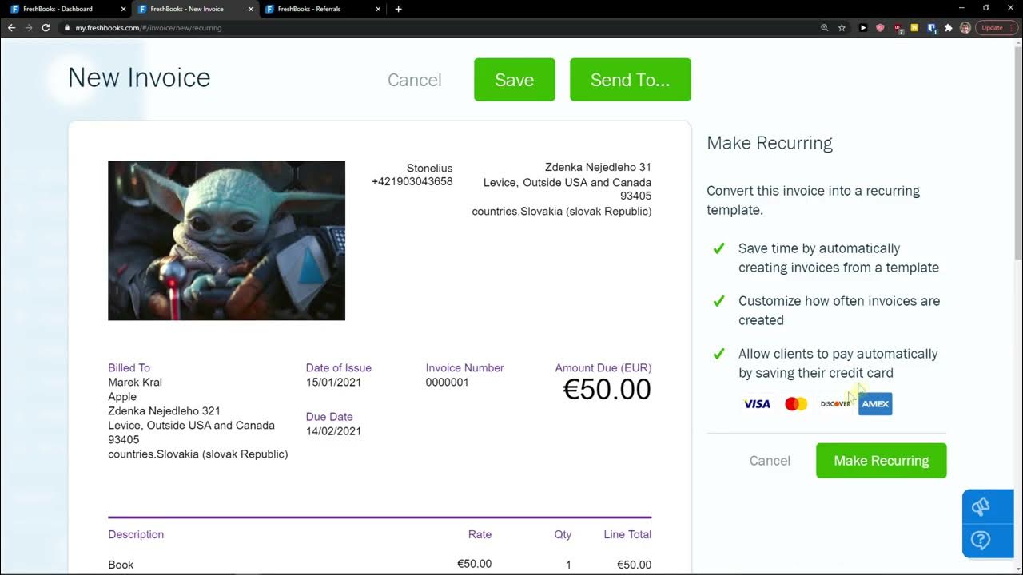The height and width of the screenshot is (575, 1023).
Task: Cancel the new invoice at the top
Action: tap(414, 80)
